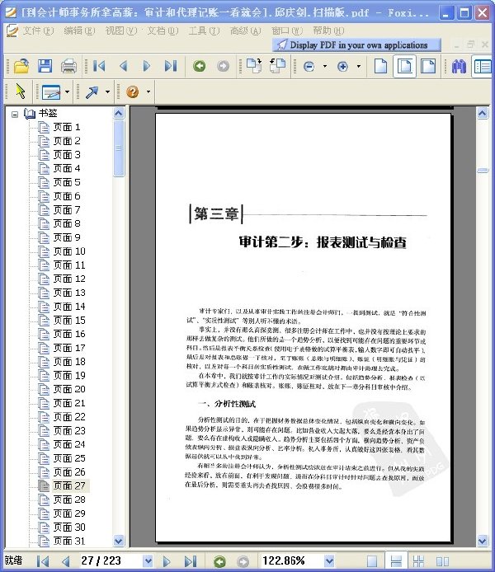Rotate page counterclockwise icon

pyautogui.click(x=277, y=66)
